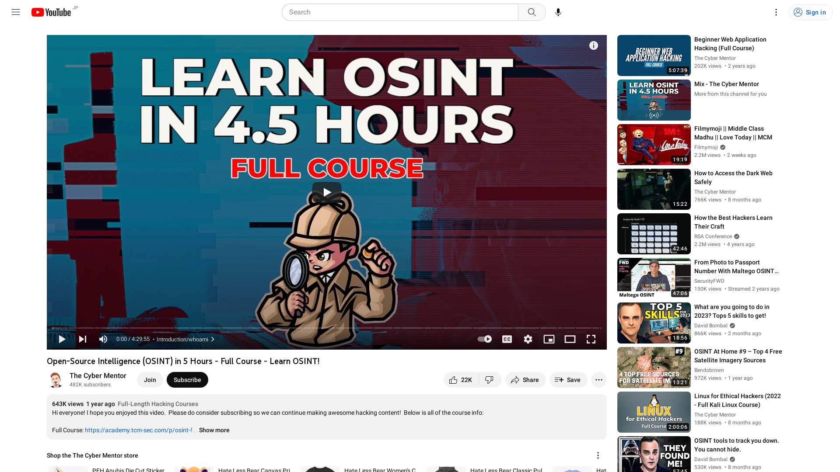The height and width of the screenshot is (472, 840).
Task: Mute the video volume
Action: (x=103, y=339)
